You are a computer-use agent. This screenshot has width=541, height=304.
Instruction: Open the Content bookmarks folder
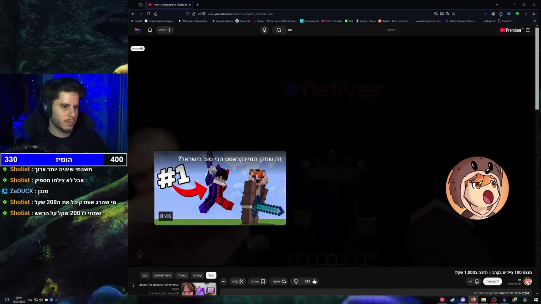[505, 21]
